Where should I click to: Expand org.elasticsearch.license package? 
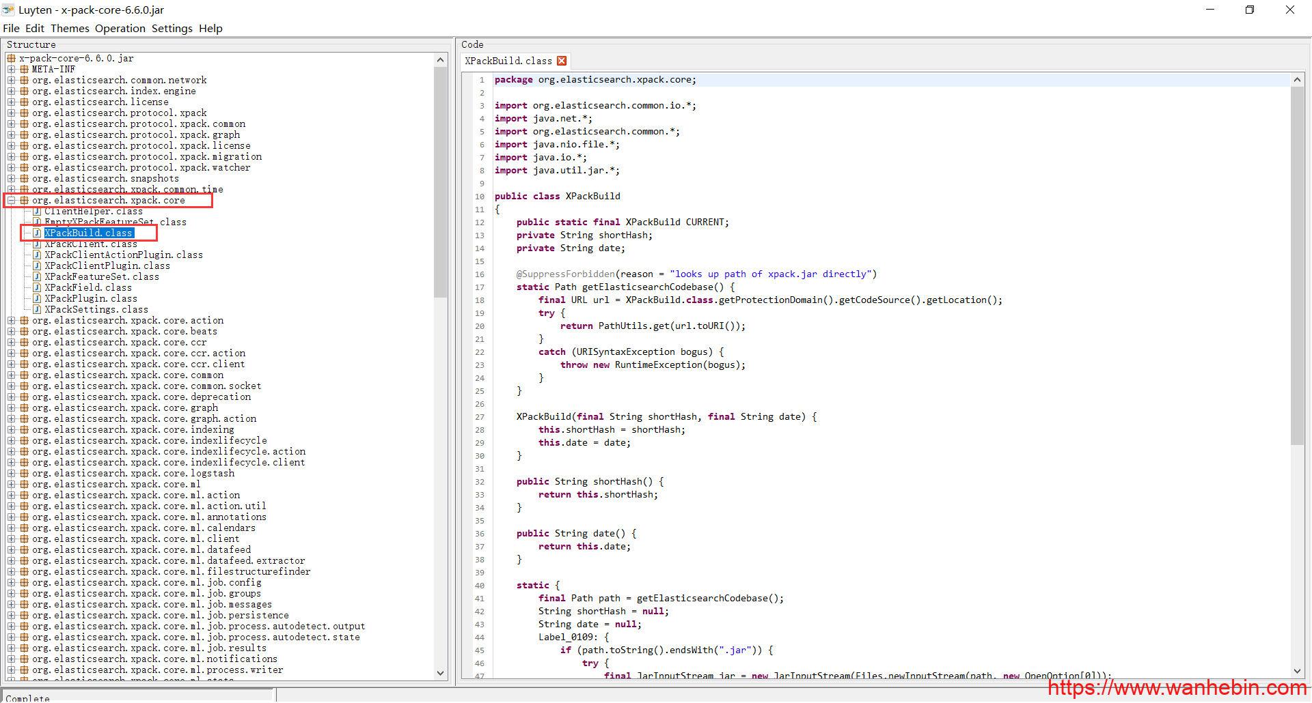(x=12, y=102)
